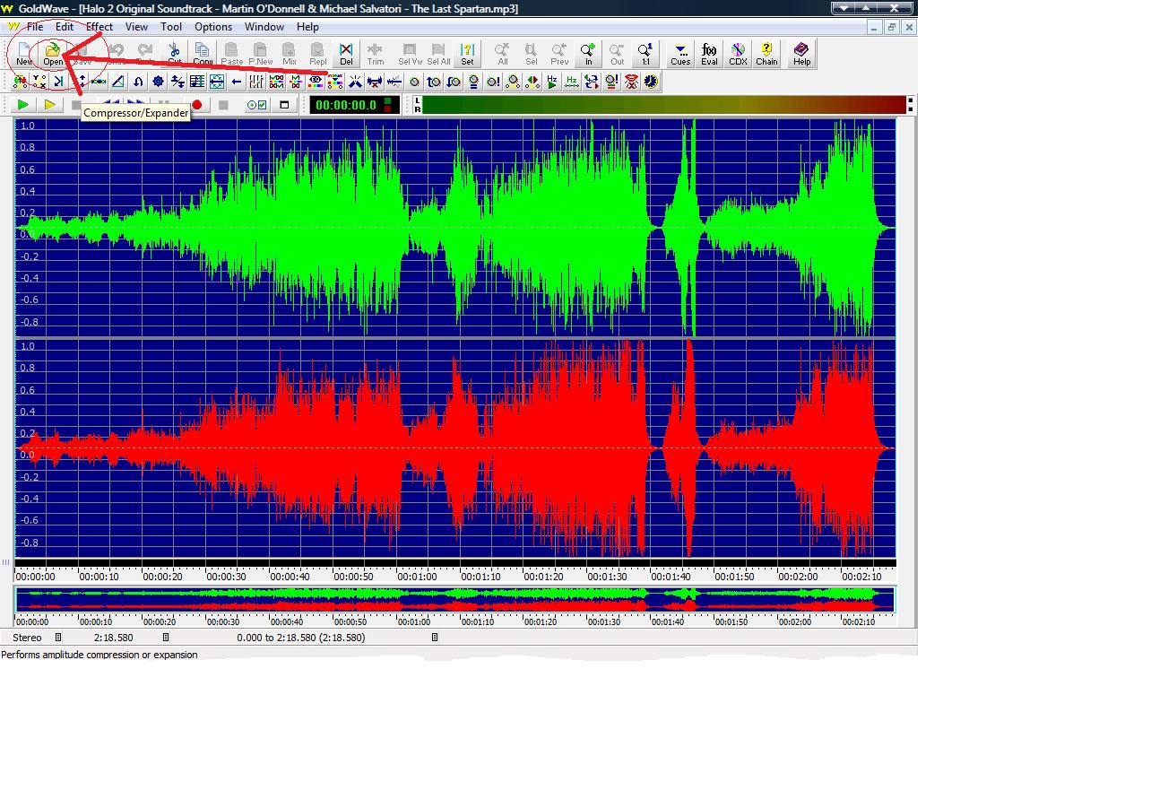
Task: Click the Del delete selection button
Action: coord(346,53)
